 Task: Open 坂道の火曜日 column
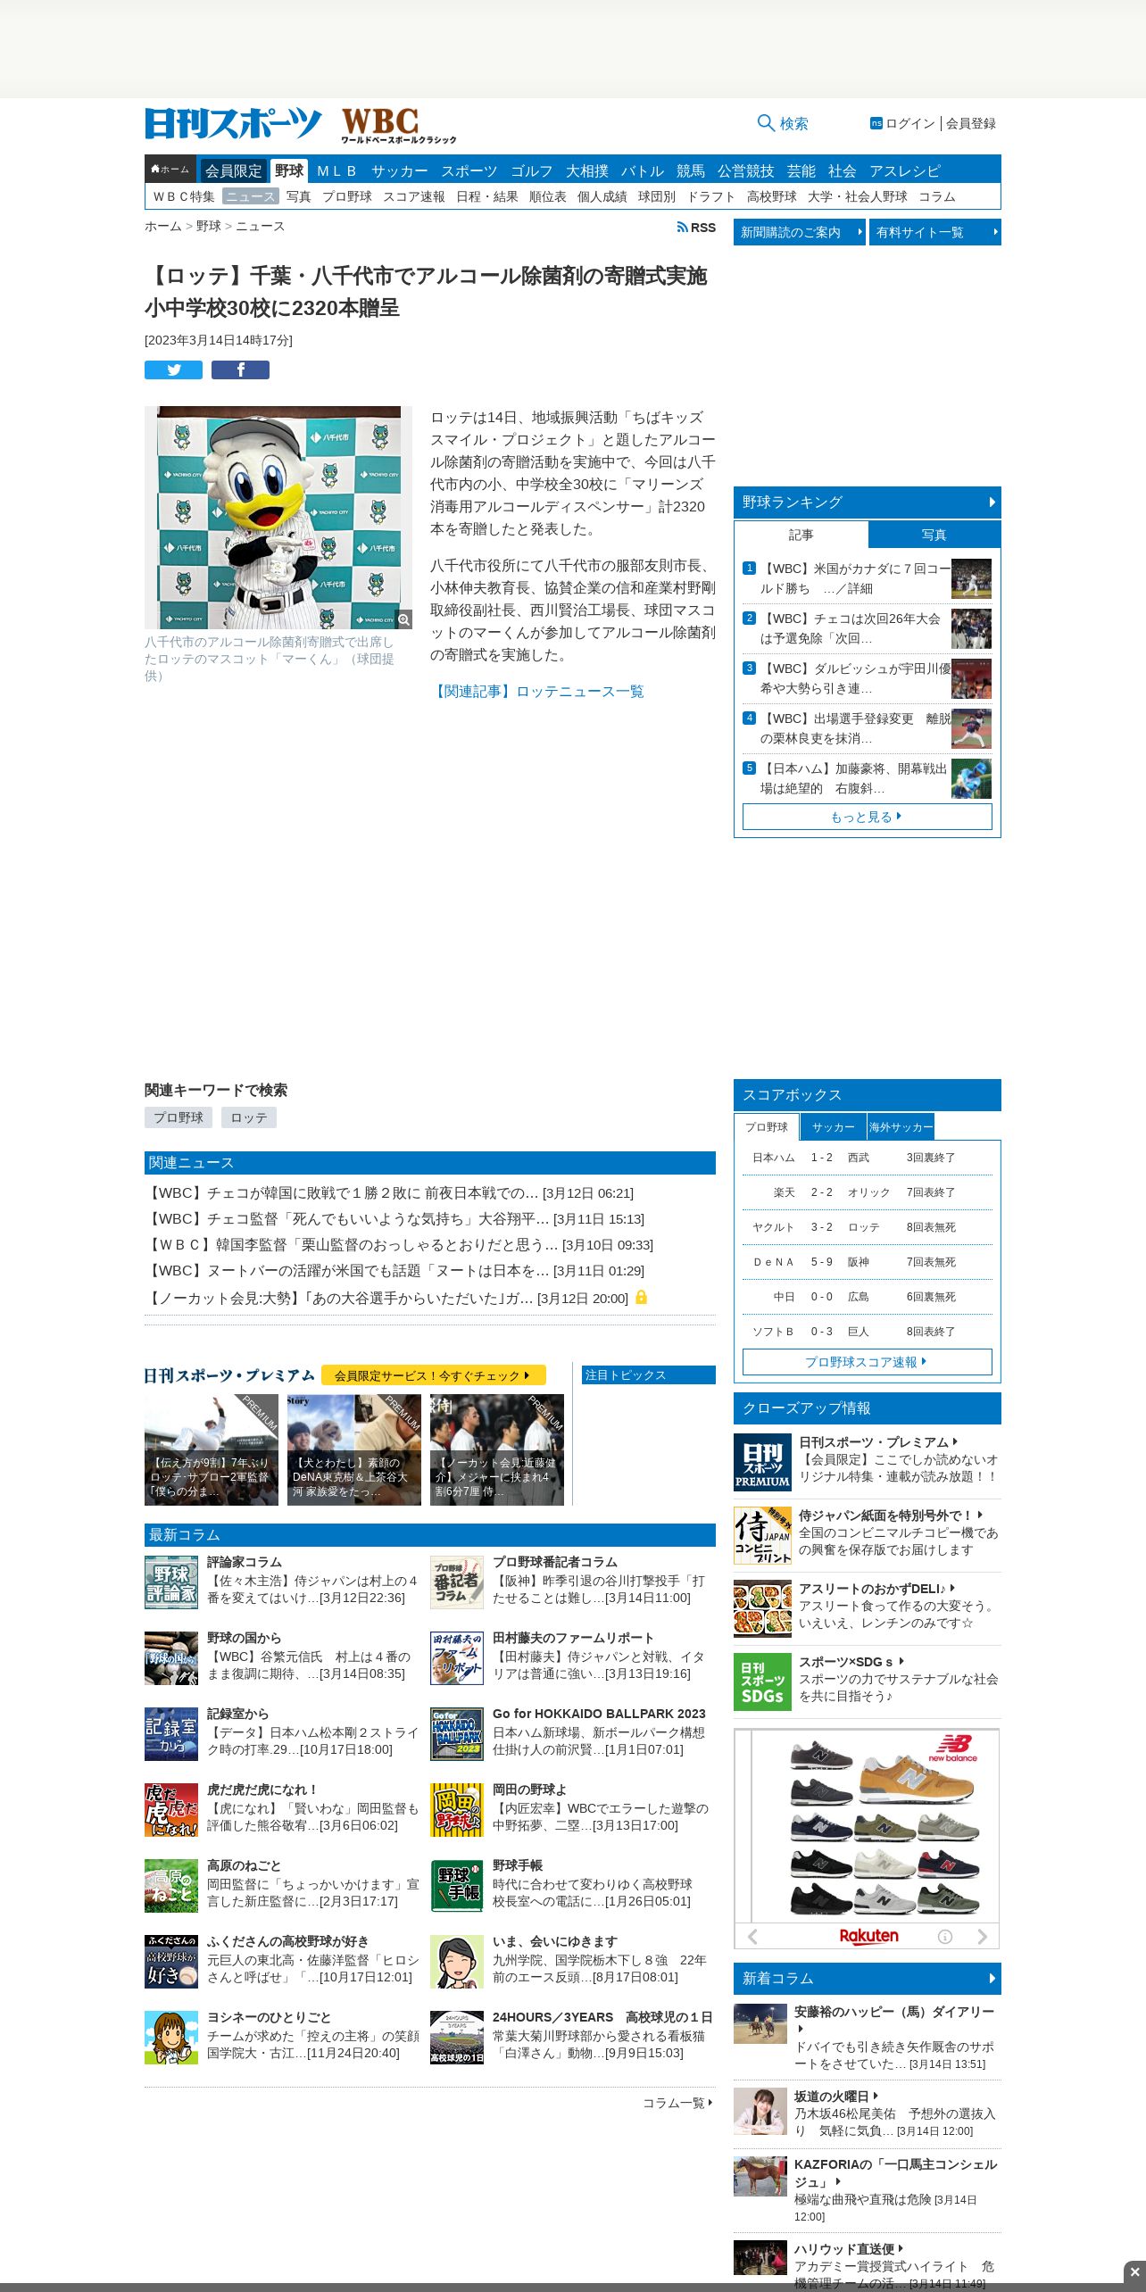[832, 2096]
